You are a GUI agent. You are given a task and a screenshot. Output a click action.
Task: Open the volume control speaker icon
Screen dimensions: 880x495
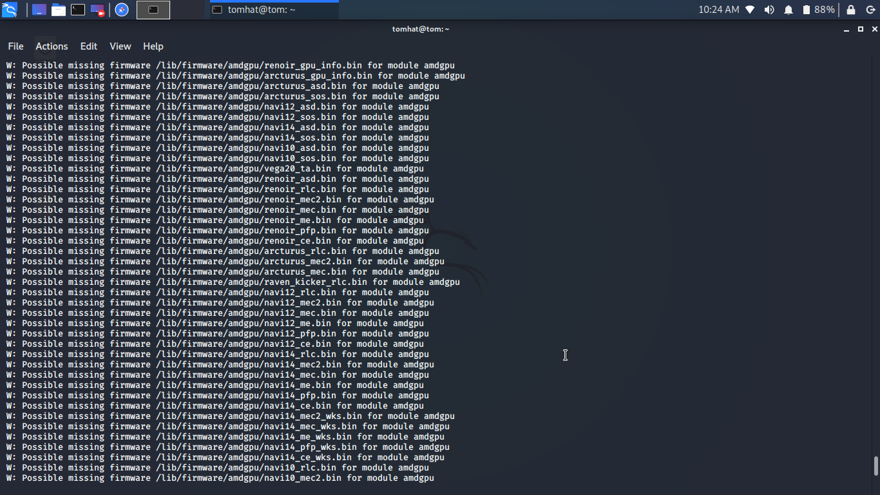pyautogui.click(x=769, y=10)
